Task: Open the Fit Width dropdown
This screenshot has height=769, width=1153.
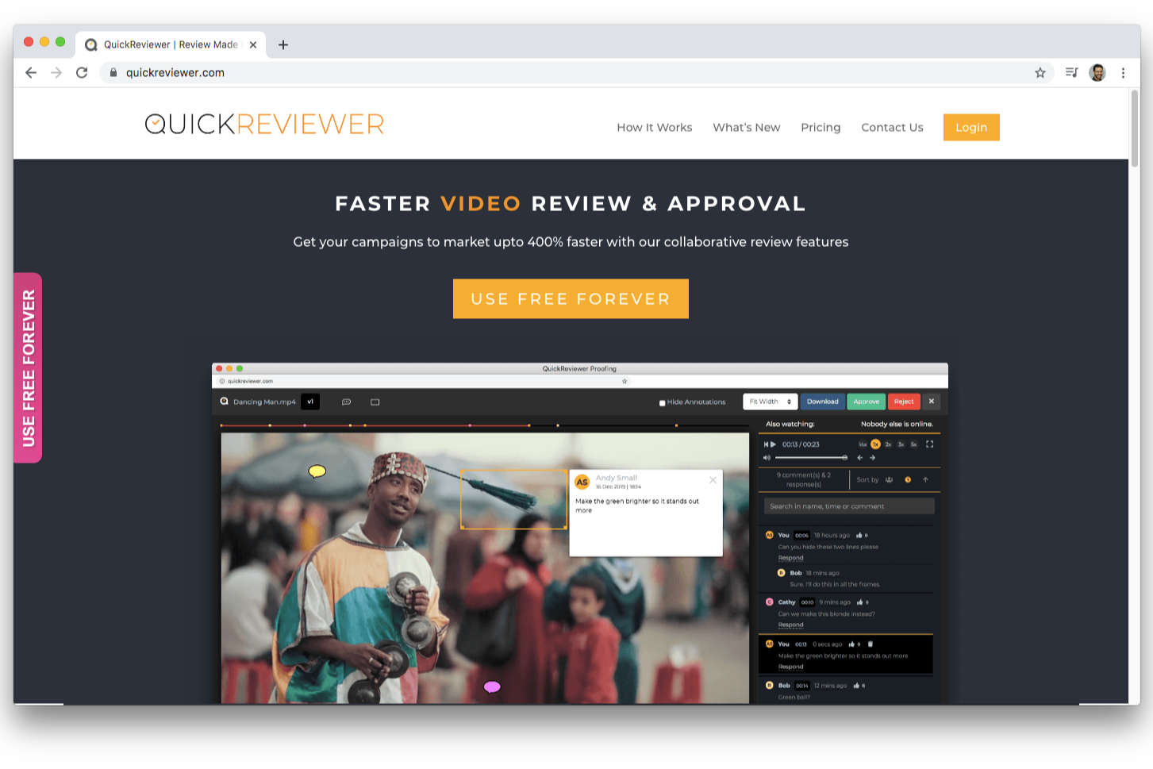Action: point(770,402)
